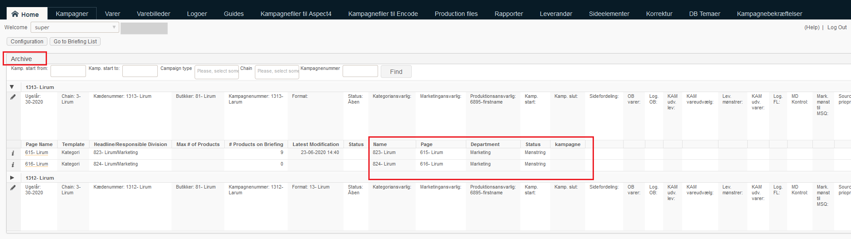
Task: Select the Archive tab heading
Action: coord(21,59)
